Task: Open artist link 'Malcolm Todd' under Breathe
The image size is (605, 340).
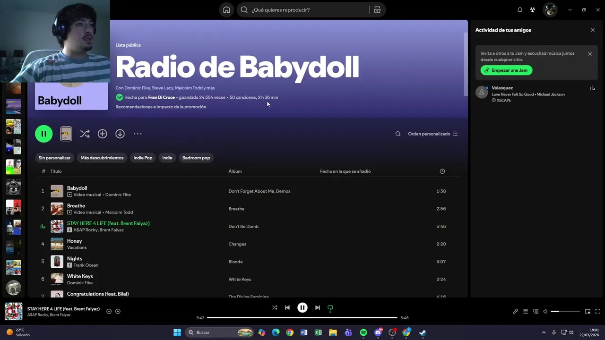Action: 119,212
